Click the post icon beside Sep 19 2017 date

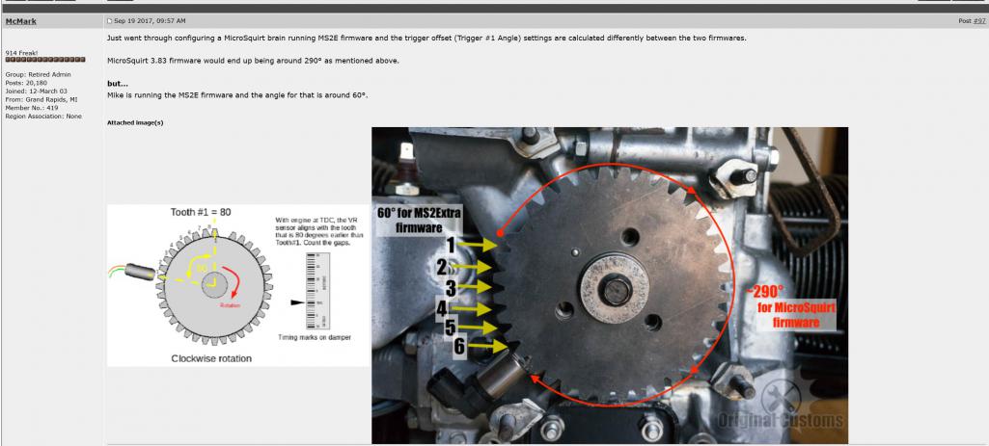pyautogui.click(x=110, y=21)
